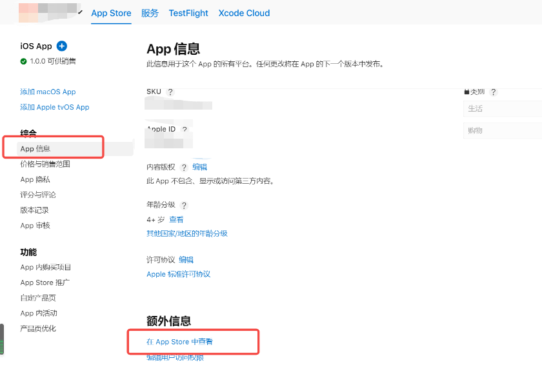The image size is (542, 374).
Task: Click the 4+ 岁 age rating value
Action: click(x=156, y=220)
